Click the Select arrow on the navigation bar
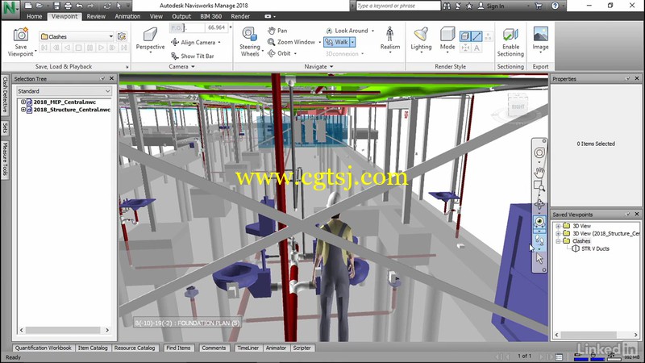645x363 pixels. 539,258
